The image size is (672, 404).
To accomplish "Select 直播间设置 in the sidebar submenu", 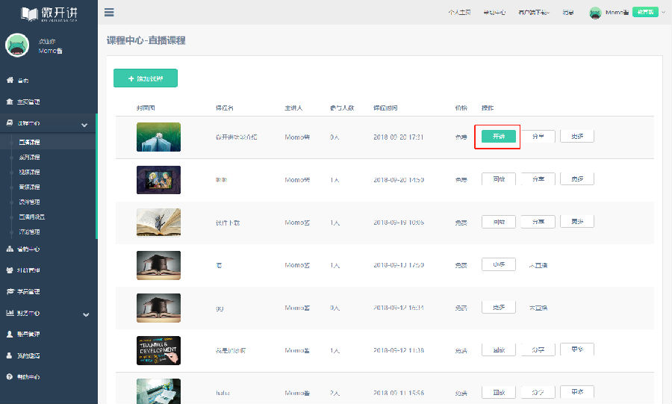I will point(31,217).
